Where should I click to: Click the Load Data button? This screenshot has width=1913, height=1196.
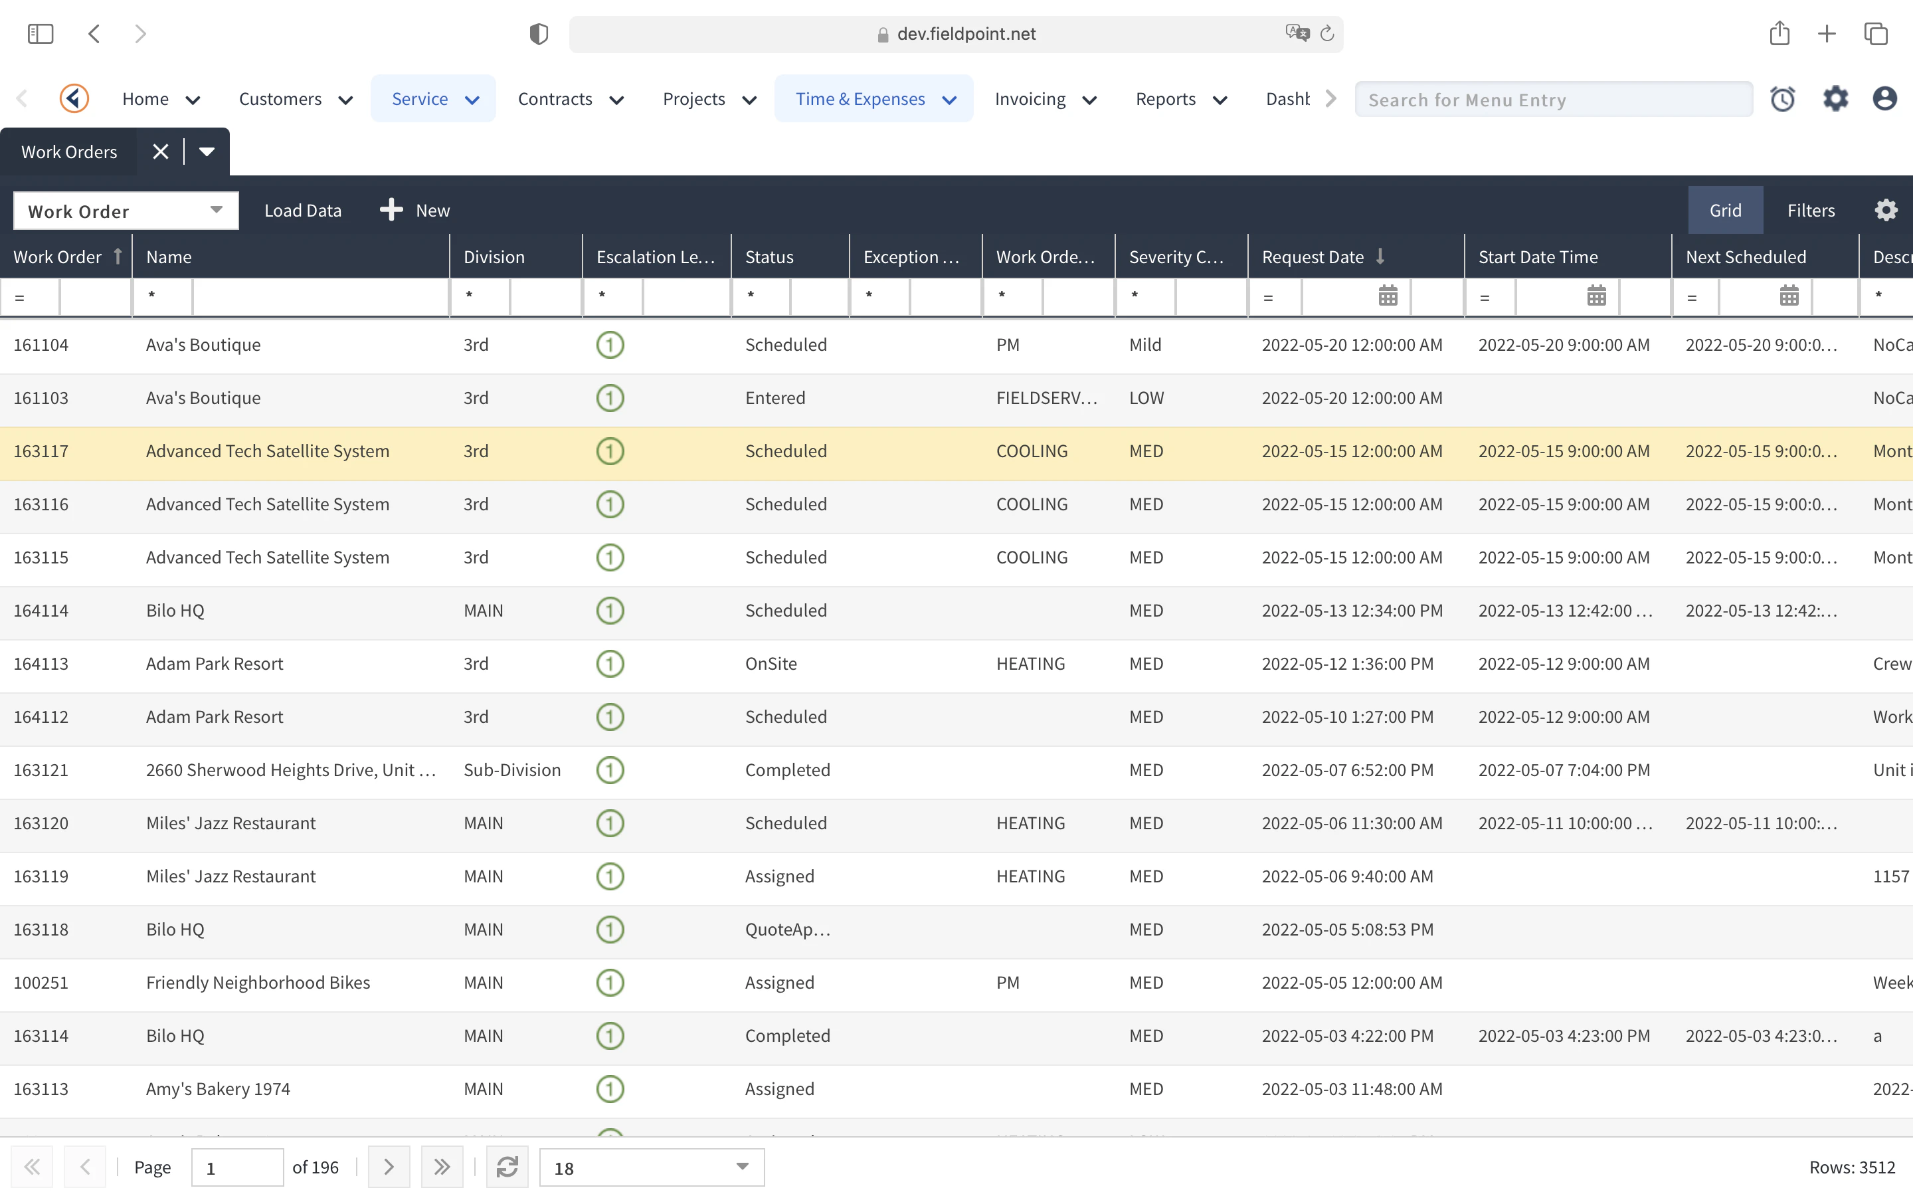tap(303, 209)
